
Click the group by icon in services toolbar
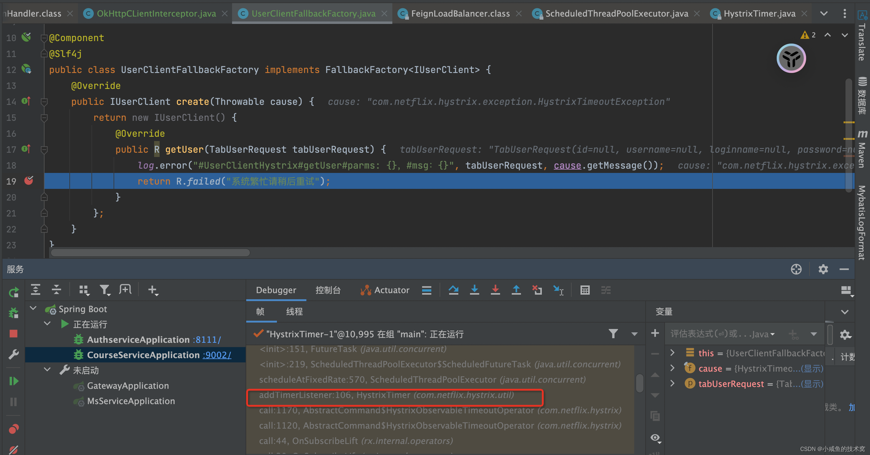point(84,290)
